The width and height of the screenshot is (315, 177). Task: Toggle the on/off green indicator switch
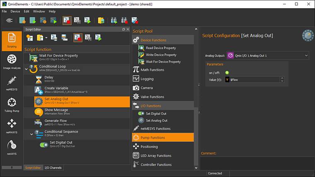point(227,73)
